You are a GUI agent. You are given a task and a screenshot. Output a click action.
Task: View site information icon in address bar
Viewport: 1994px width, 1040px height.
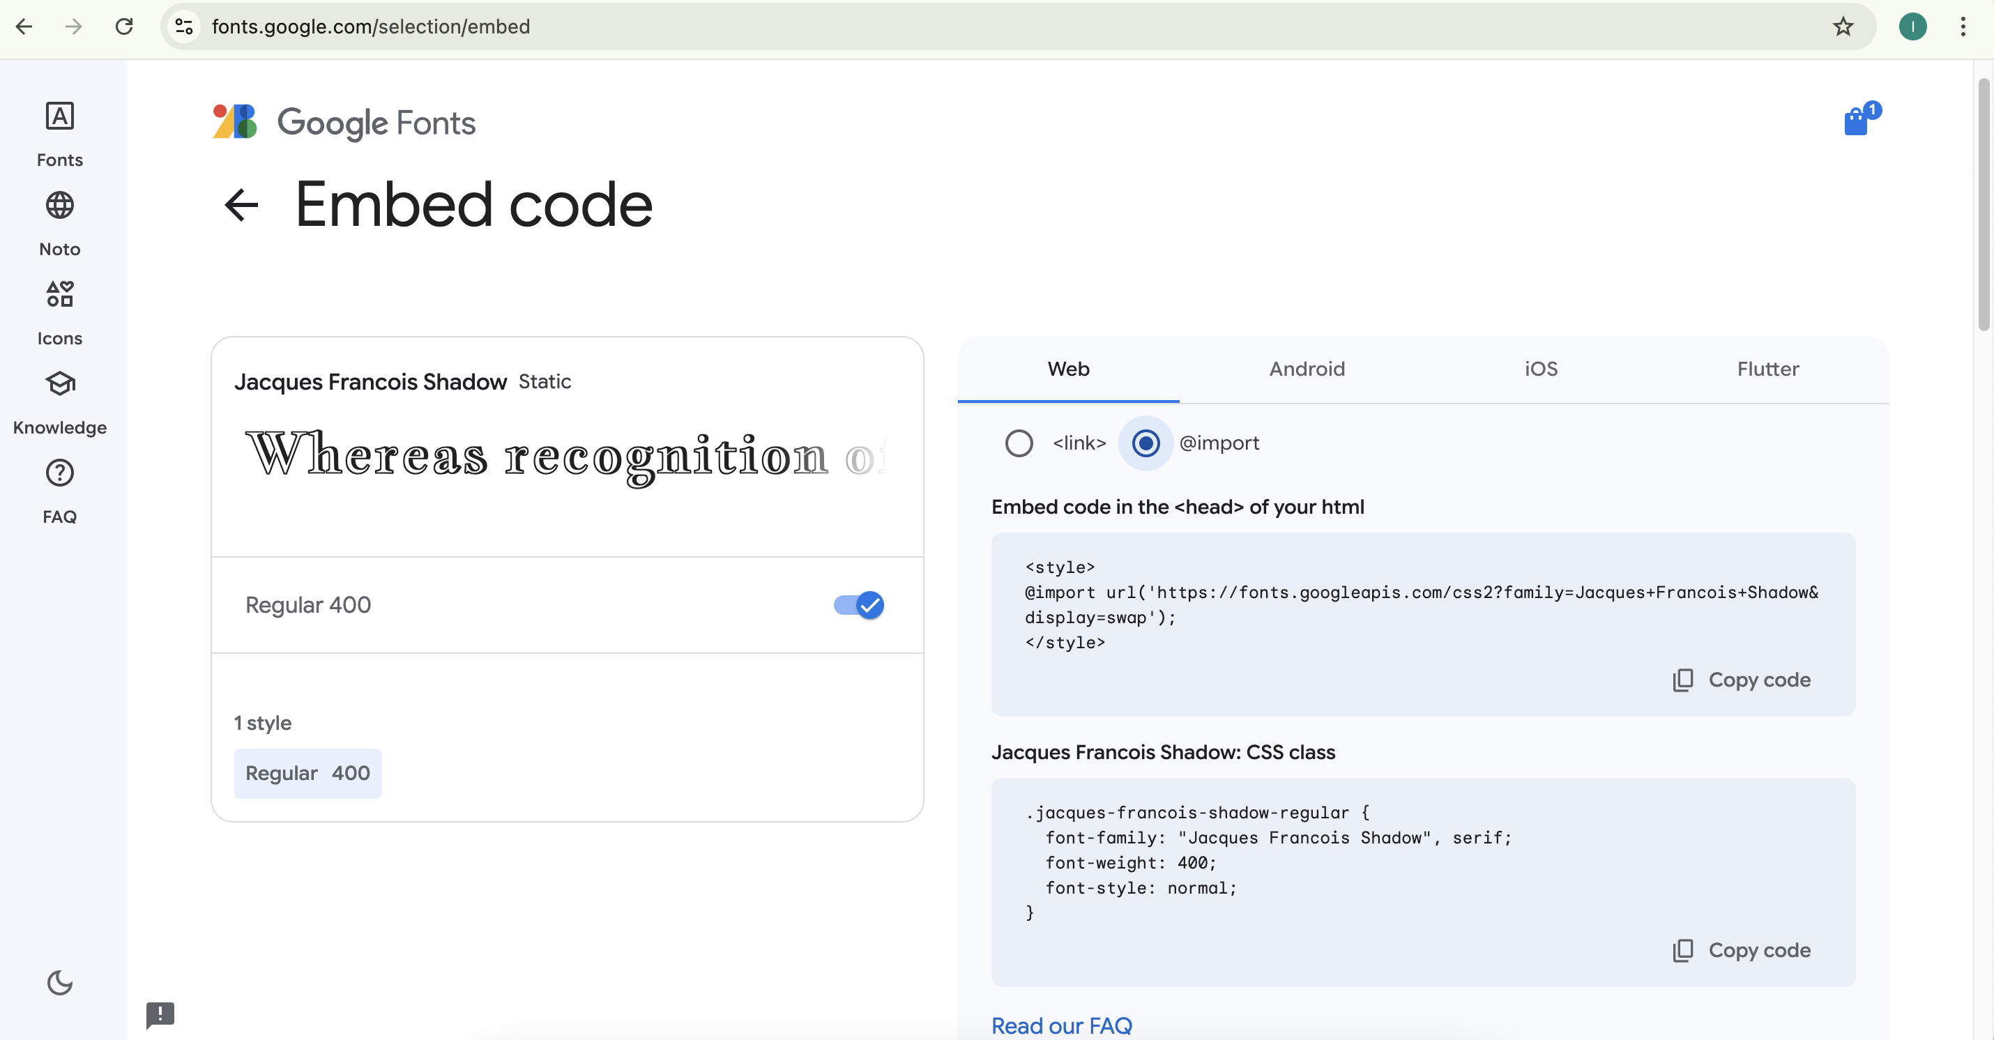point(183,26)
